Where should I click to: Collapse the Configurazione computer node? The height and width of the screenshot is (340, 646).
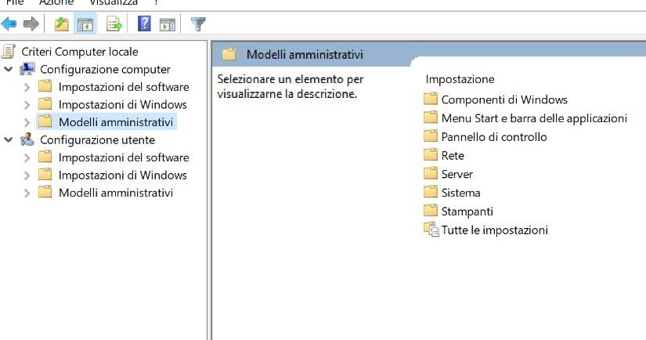[9, 69]
